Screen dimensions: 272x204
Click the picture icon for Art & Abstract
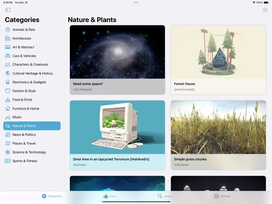click(x=8, y=47)
